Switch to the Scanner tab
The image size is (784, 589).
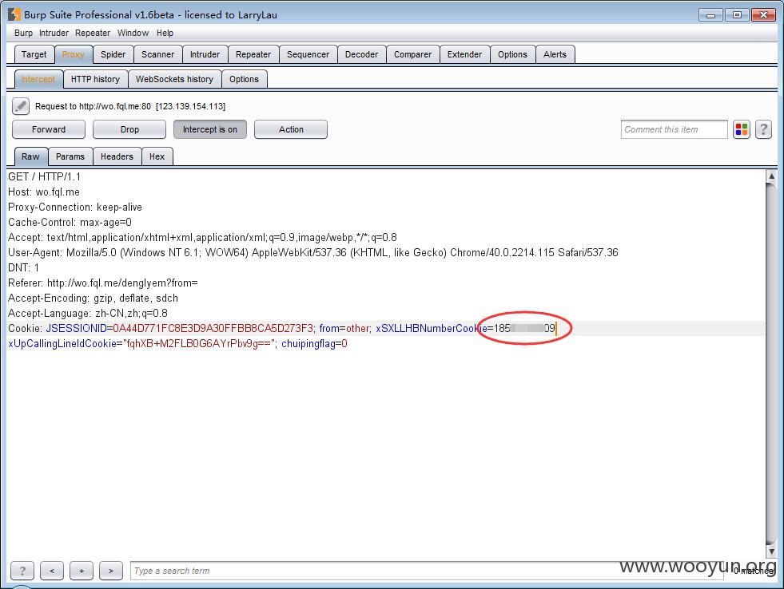point(158,54)
